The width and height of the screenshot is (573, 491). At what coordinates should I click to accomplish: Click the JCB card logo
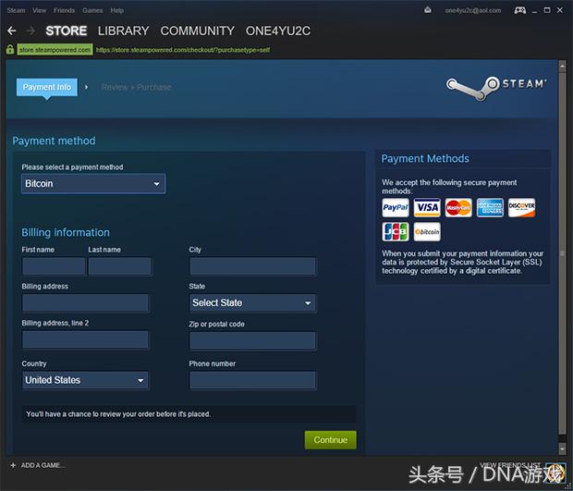pos(395,232)
